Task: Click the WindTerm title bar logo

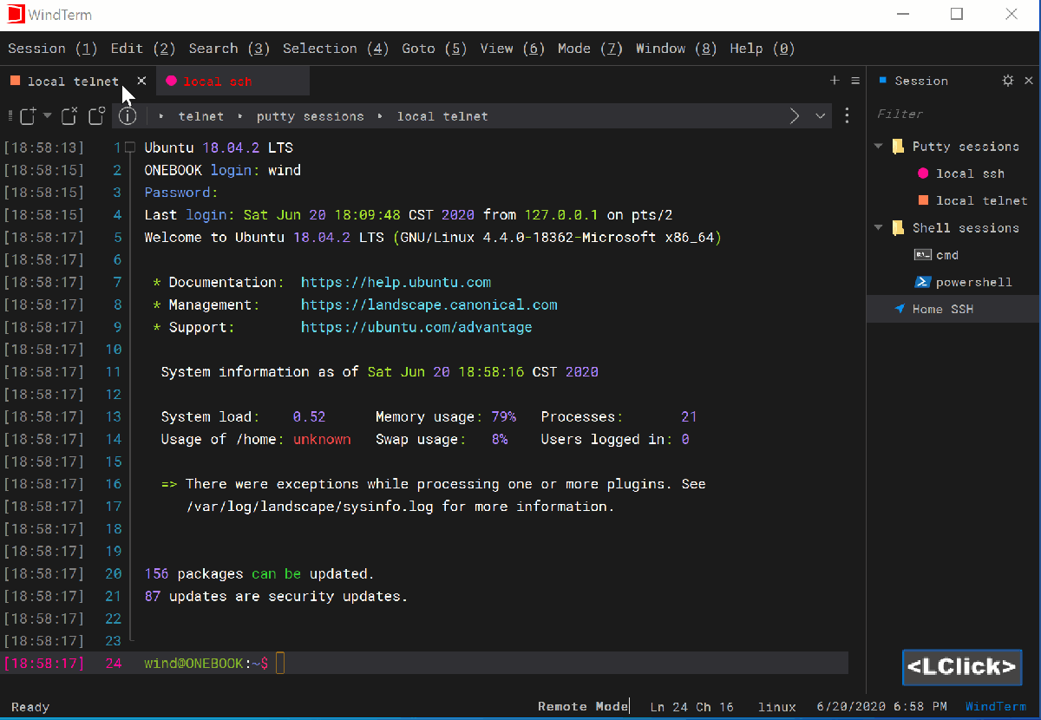Action: (x=15, y=15)
